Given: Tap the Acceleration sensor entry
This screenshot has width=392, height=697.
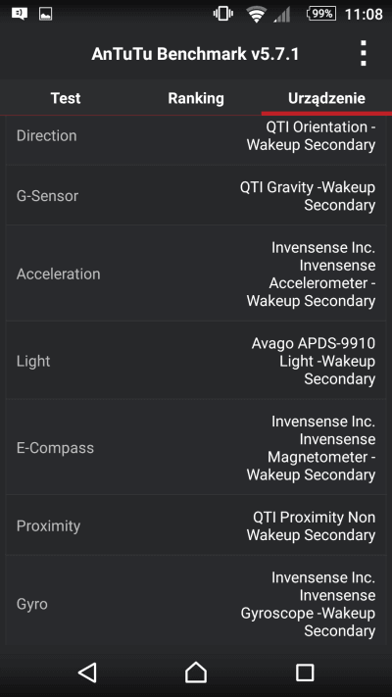Looking at the screenshot, I should pos(196,274).
